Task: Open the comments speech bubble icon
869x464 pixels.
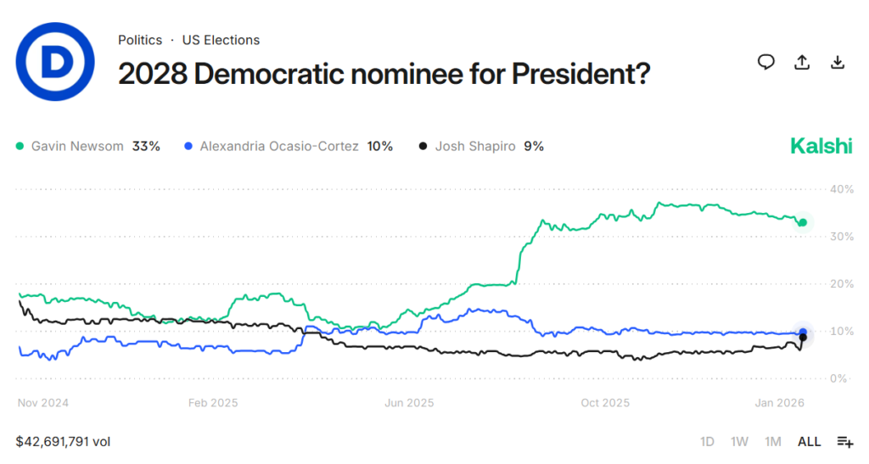Action: click(766, 62)
